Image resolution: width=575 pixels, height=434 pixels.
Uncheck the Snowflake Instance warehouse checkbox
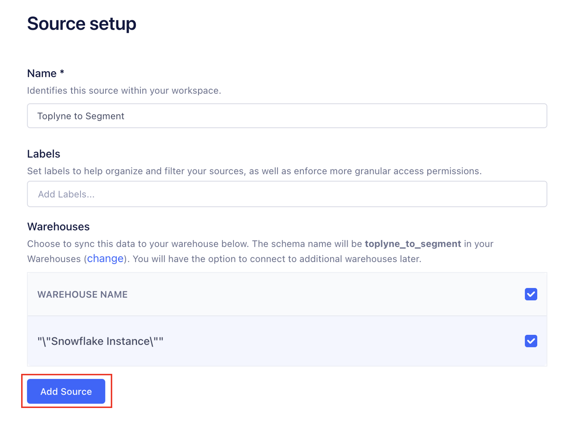click(531, 341)
